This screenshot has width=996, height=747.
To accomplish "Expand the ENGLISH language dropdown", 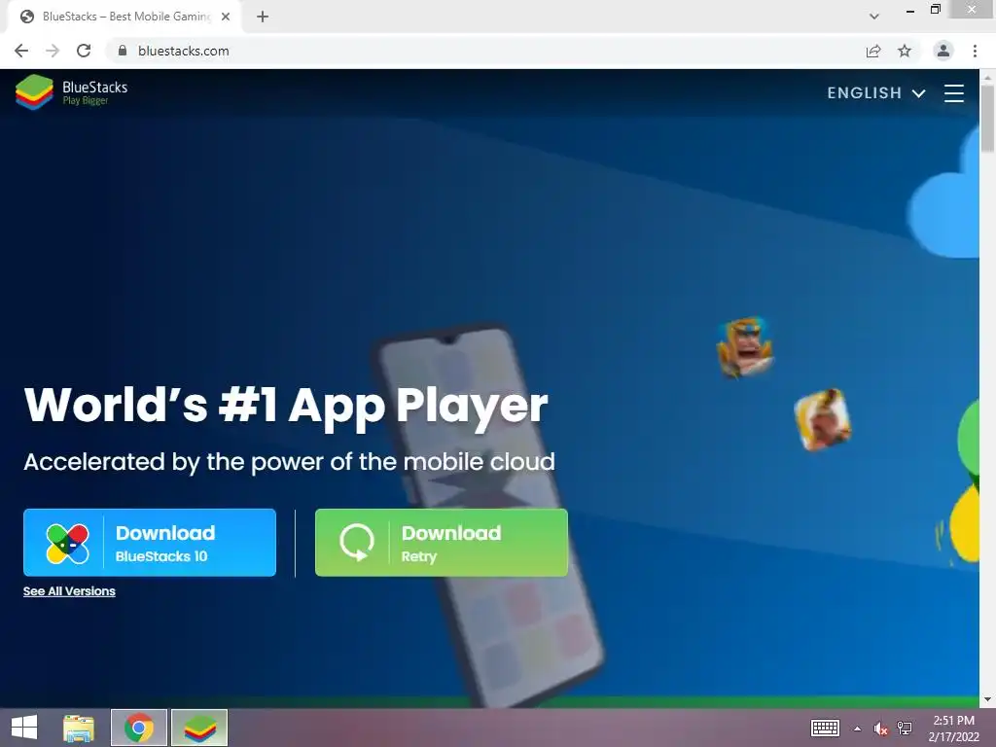I will pyautogui.click(x=875, y=92).
